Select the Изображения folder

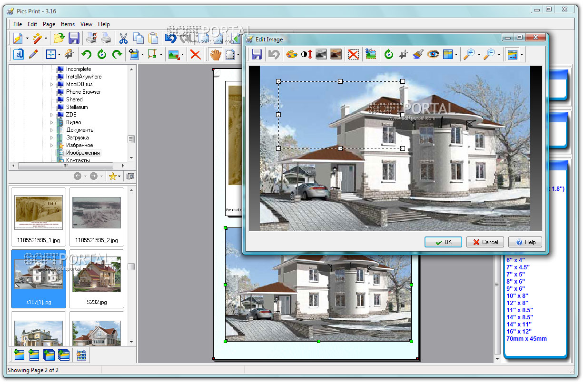(x=83, y=153)
